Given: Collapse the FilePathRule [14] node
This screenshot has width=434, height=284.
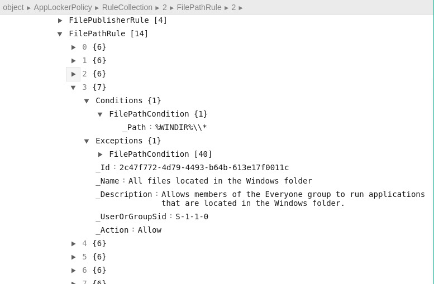Looking at the screenshot, I should (60, 34).
